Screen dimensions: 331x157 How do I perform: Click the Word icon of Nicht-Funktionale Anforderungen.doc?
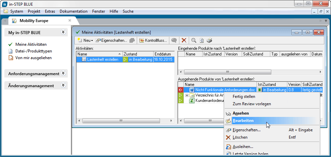[x=192, y=90]
